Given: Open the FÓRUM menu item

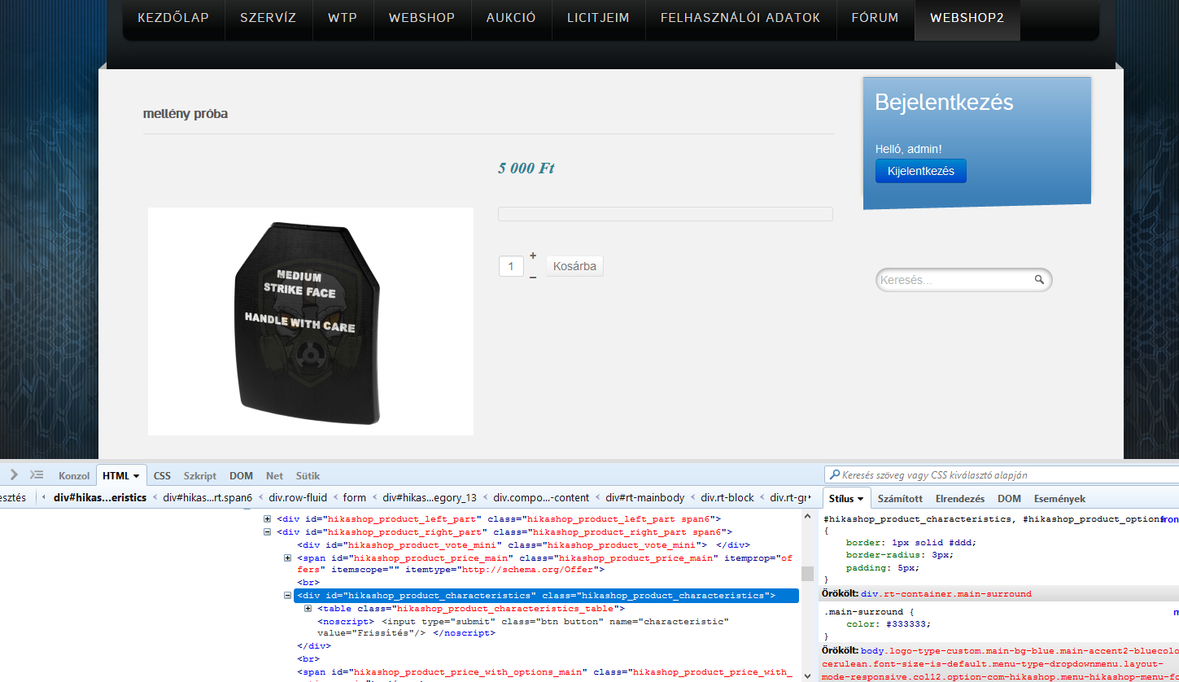Looking at the screenshot, I should tap(875, 18).
